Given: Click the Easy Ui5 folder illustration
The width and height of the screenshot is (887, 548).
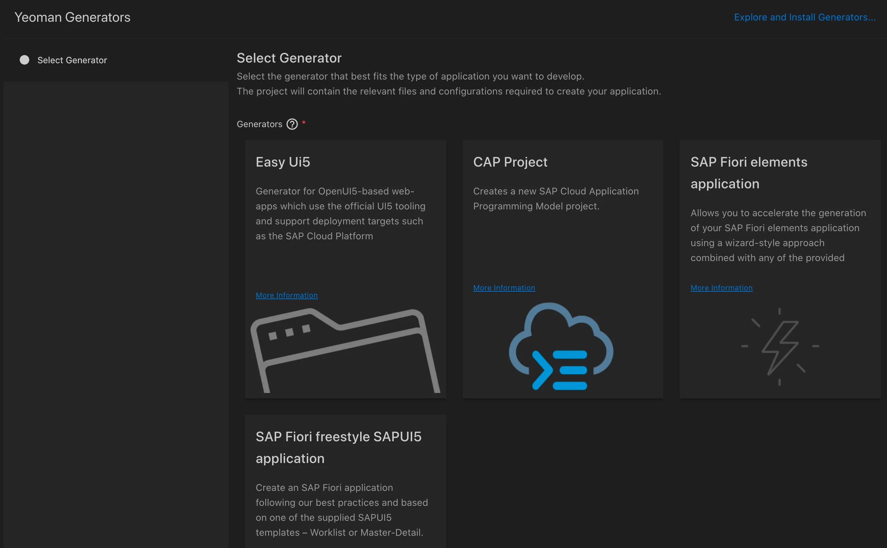Looking at the screenshot, I should coord(345,349).
